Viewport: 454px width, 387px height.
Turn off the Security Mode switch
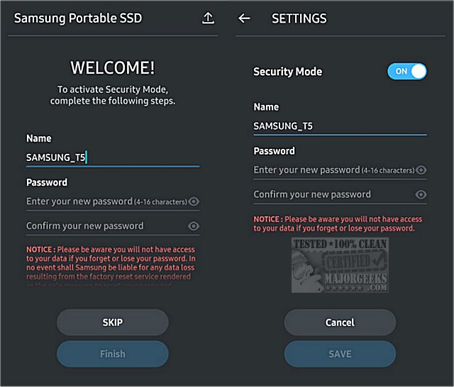[406, 72]
